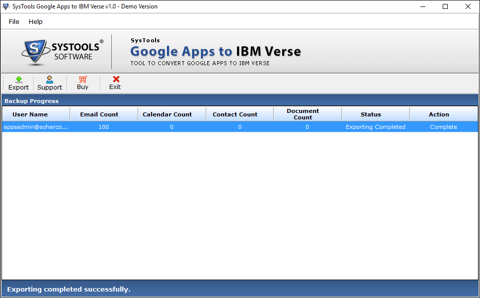Image resolution: width=480 pixels, height=298 pixels.
Task: Click the SysTools Software shield logo
Action: pyautogui.click(x=35, y=52)
